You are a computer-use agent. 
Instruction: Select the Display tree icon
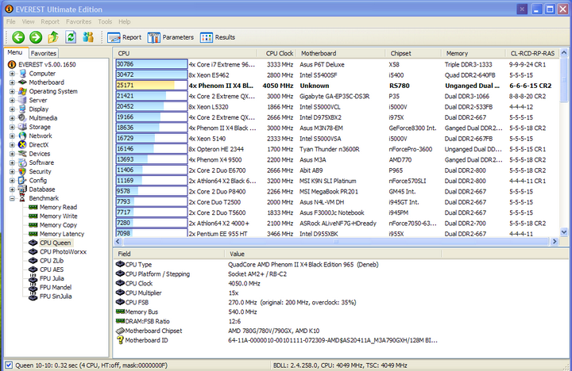[x=22, y=109]
